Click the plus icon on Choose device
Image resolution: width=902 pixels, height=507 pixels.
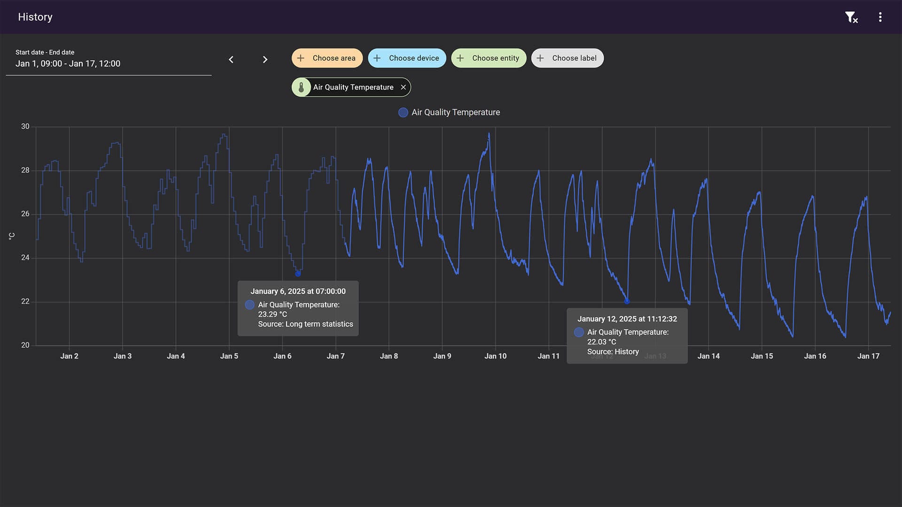(x=377, y=58)
